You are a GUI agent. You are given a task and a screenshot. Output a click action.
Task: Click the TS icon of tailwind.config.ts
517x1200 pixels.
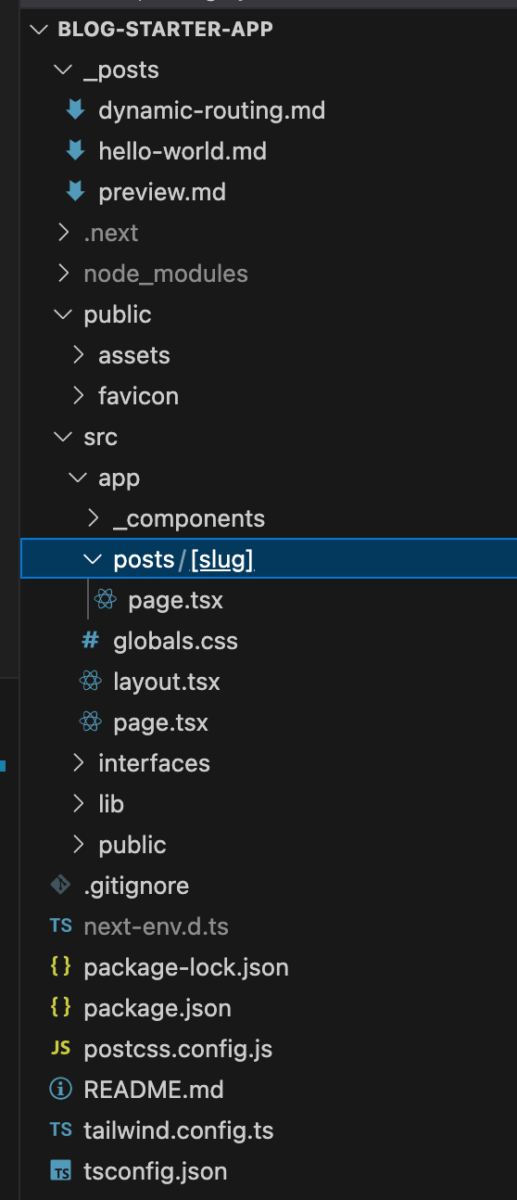click(x=60, y=1130)
